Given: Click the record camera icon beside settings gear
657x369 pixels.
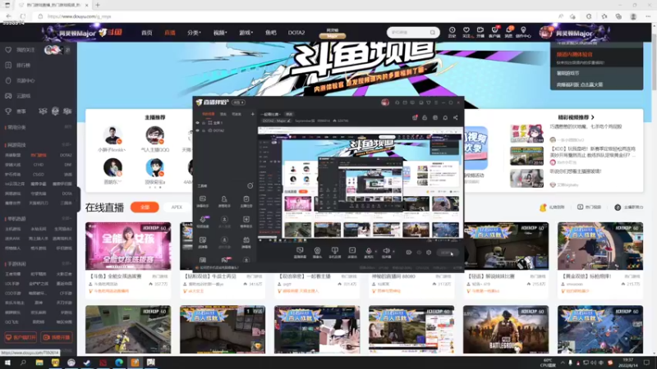Looking at the screenshot, I should click(408, 253).
